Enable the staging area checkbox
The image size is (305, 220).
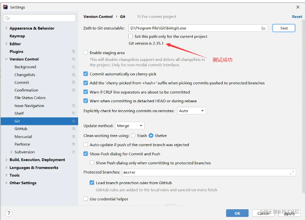click(86, 53)
